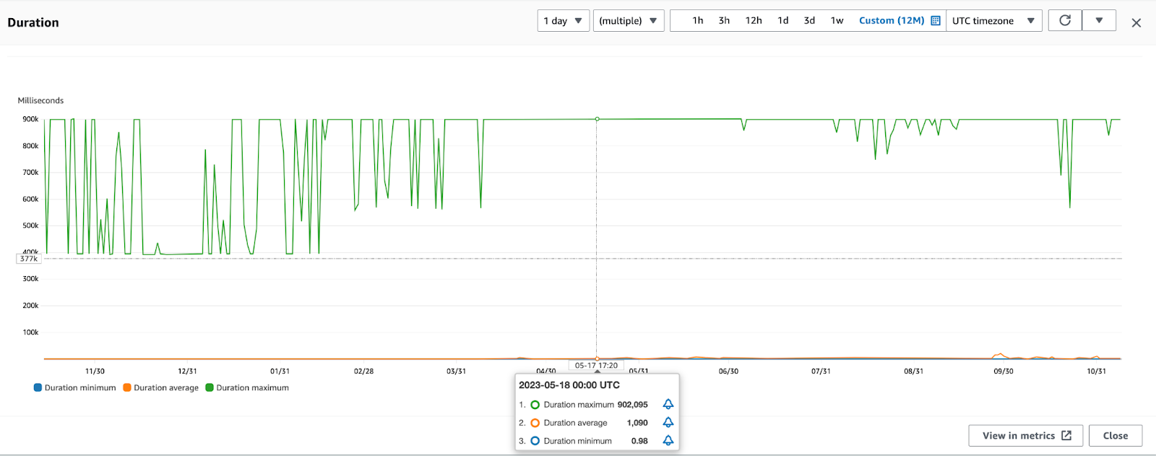This screenshot has width=1156, height=456.
Task: Click the Duration average tooltip circle marker
Action: (x=535, y=423)
